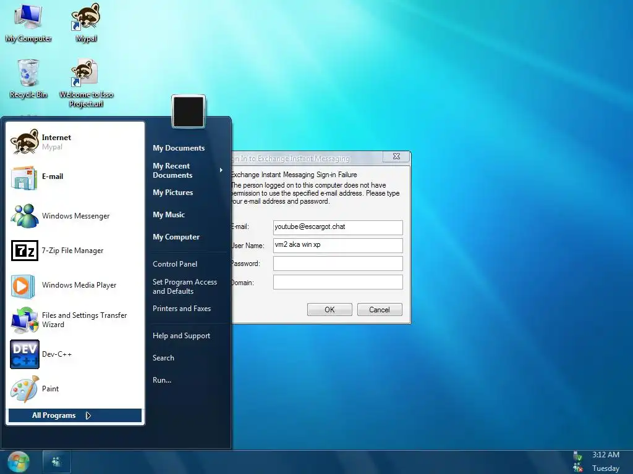Click the Windows Messenger people icon
Image resolution: width=633 pixels, height=474 pixels.
24,216
